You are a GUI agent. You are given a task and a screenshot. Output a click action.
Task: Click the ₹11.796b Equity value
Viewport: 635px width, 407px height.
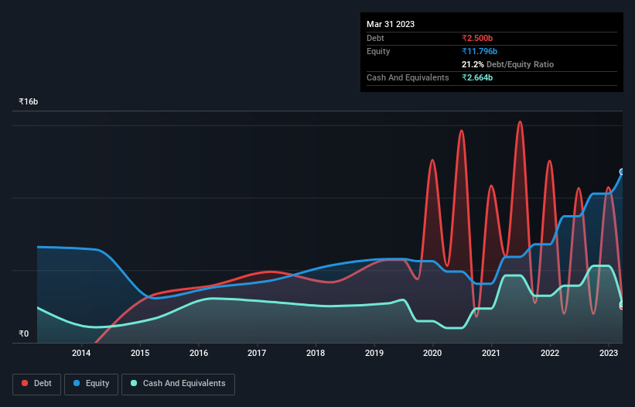click(x=480, y=51)
